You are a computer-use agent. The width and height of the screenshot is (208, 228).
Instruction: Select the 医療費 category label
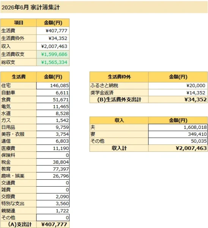(x=19, y=148)
